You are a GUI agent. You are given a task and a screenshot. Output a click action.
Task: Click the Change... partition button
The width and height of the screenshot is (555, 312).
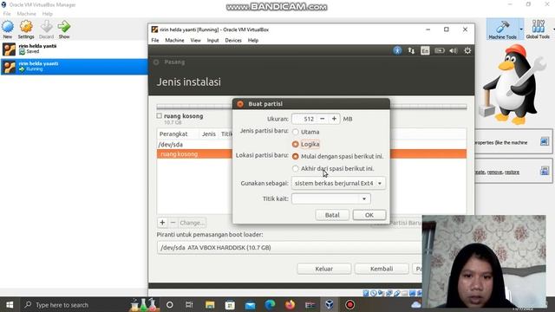pos(192,223)
